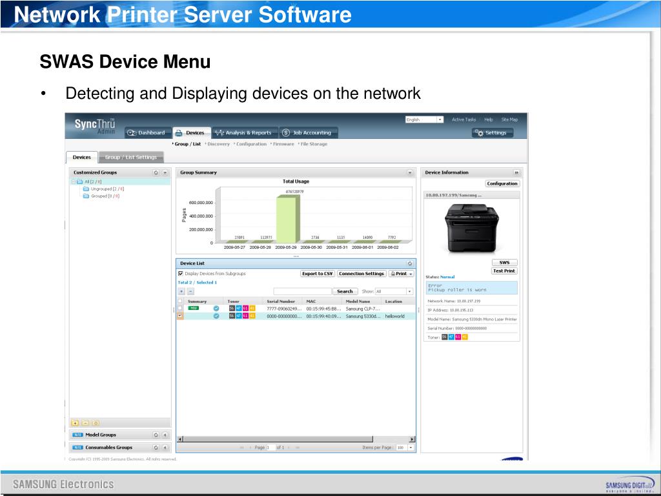The height and width of the screenshot is (496, 661).
Task: Collapse the All group tree node
Action: 74,181
